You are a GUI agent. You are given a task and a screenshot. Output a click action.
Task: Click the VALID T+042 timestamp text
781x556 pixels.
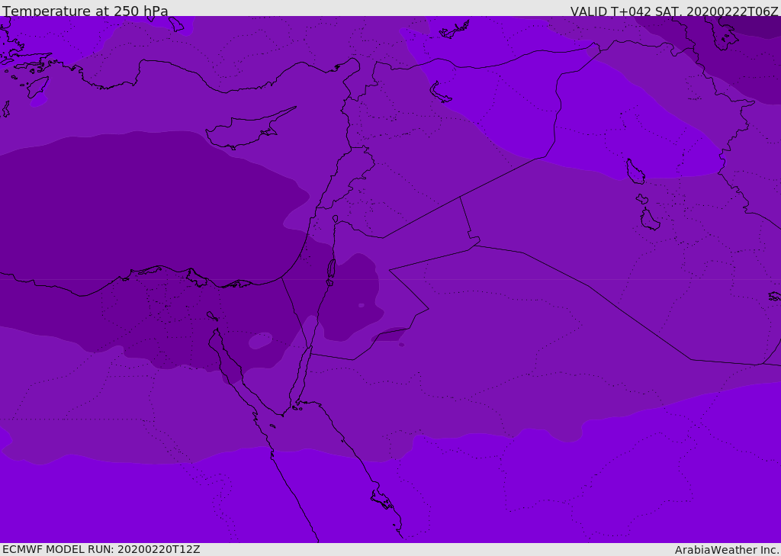674,11
